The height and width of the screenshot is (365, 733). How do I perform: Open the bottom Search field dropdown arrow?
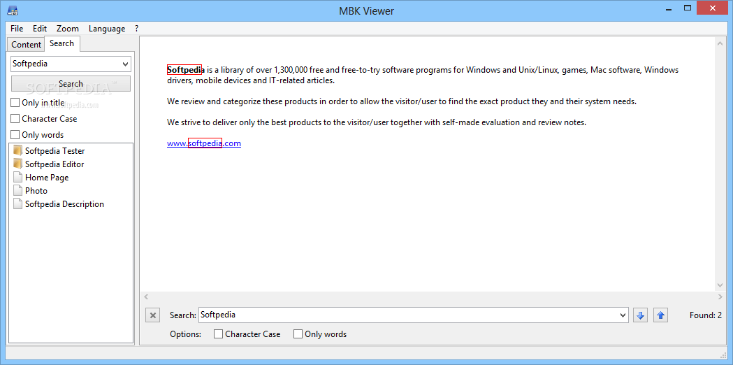623,315
